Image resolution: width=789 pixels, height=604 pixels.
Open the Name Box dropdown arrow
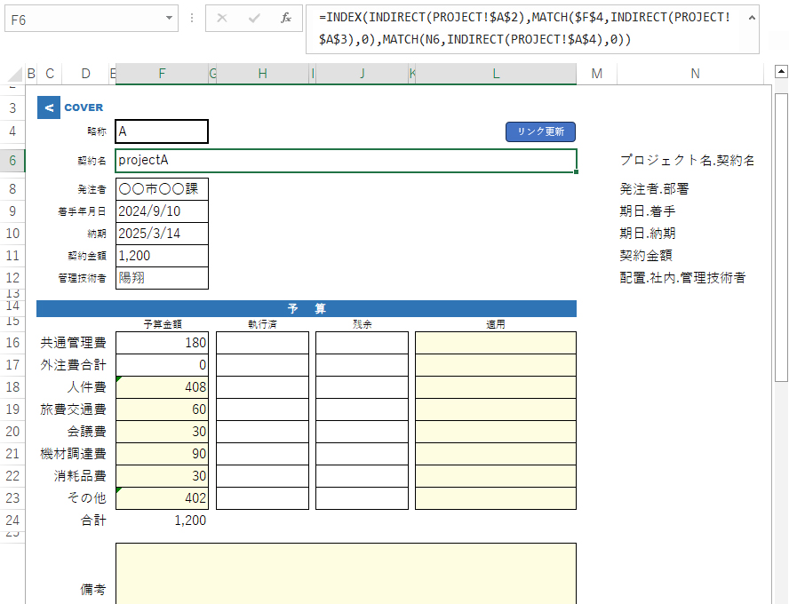click(170, 18)
